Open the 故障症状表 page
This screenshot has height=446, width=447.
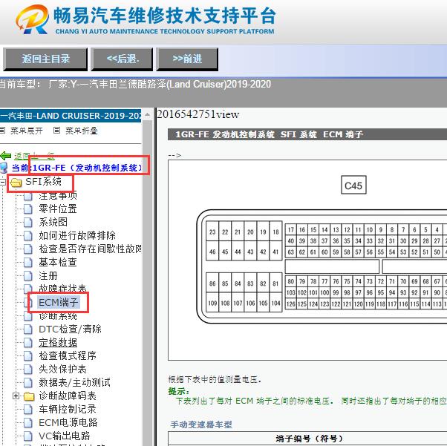62,289
